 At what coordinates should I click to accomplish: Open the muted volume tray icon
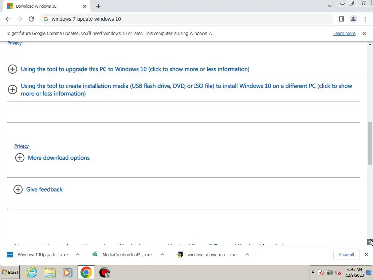pyautogui.click(x=338, y=272)
